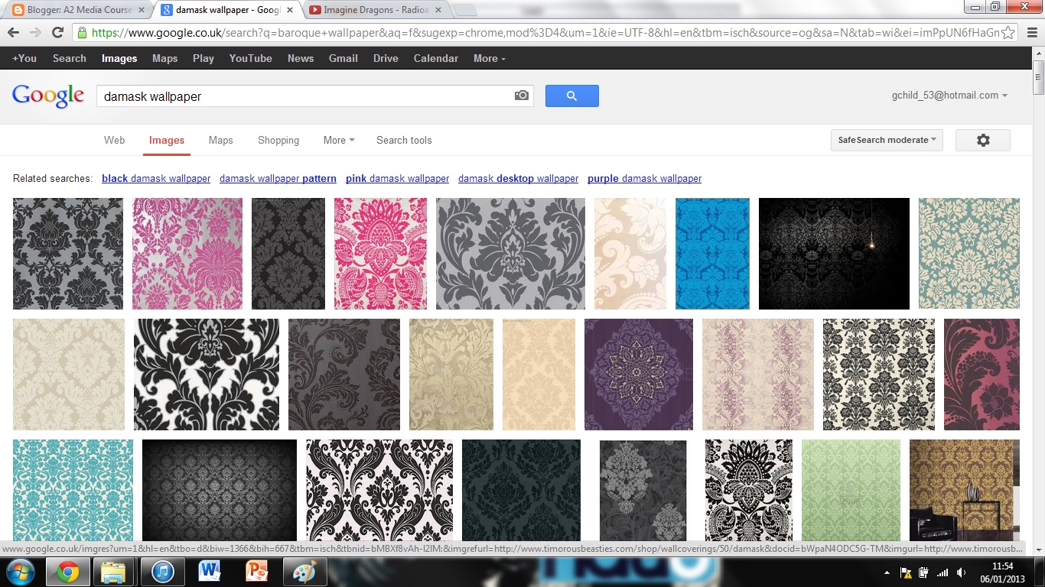Click the black damask wallpaper related search

tap(156, 178)
